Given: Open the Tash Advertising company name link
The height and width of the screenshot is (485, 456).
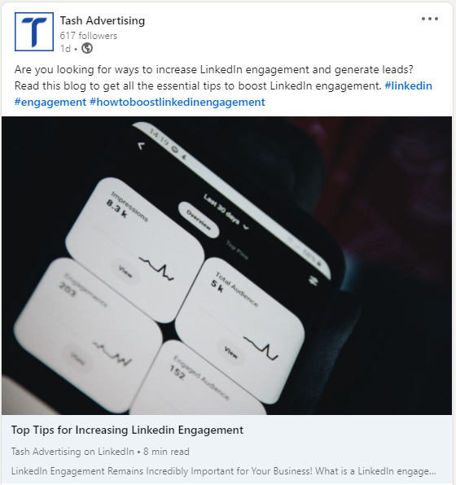Looking at the screenshot, I should pyautogui.click(x=102, y=20).
